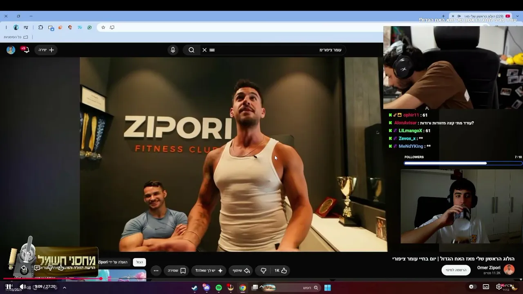Mute the video with the volume icon
The image size is (523, 294).
pos(23,287)
